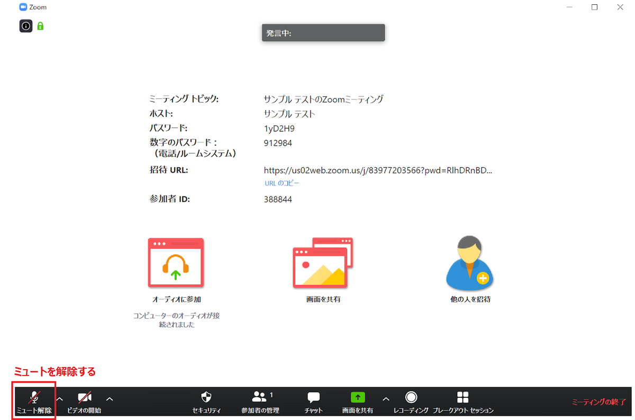This screenshot has height=420, width=635.
Task: Click the invitation URL text
Action: 378,171
